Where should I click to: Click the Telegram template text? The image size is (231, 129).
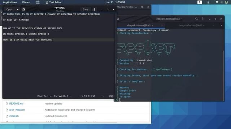click(x=125, y=96)
